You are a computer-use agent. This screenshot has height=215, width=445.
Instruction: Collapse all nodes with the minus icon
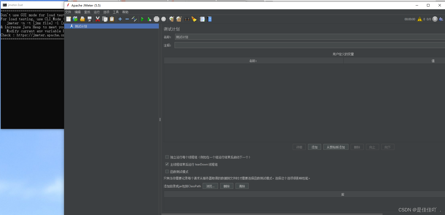click(x=127, y=19)
